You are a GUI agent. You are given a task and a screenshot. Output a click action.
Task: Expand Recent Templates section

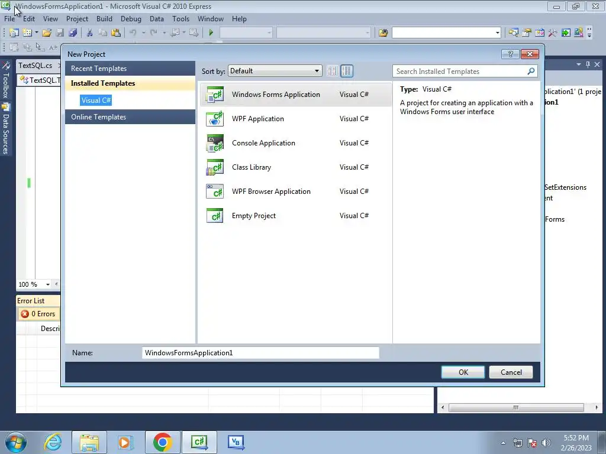130,69
